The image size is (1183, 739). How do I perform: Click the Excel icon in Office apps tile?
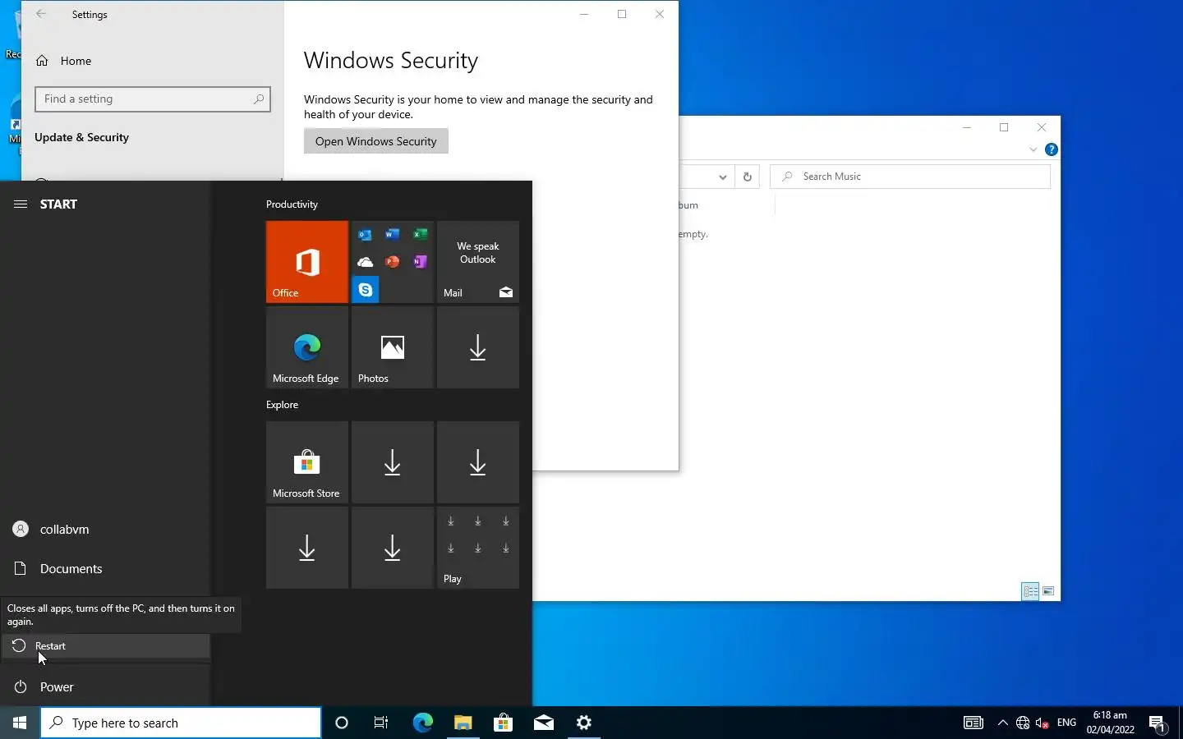pyautogui.click(x=420, y=235)
